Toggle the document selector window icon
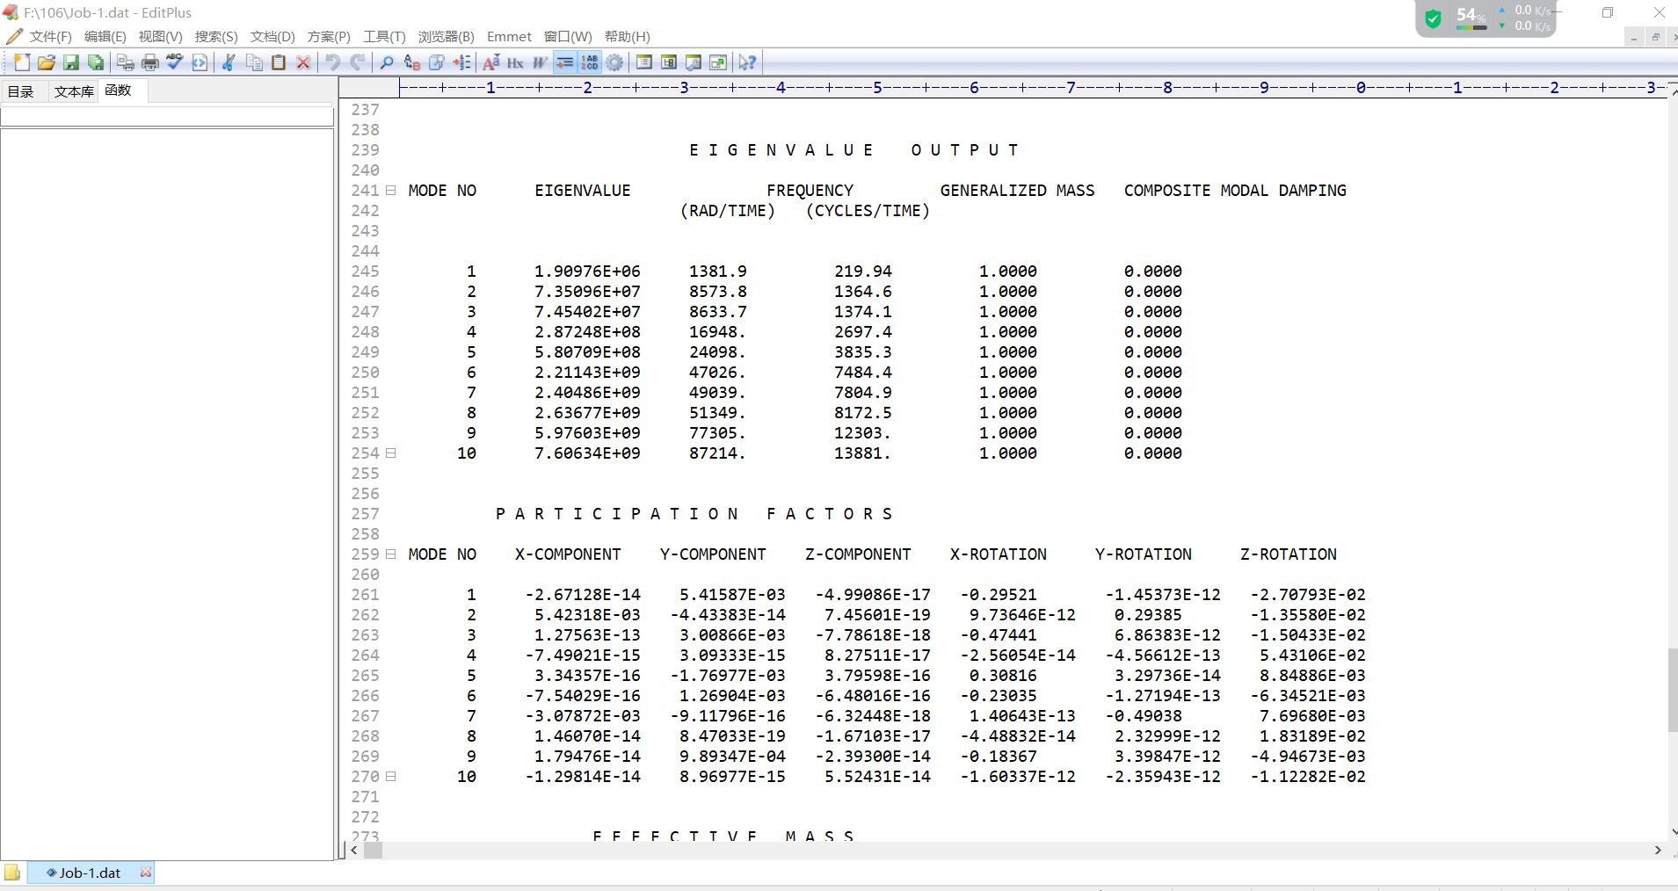Image resolution: width=1678 pixels, height=891 pixels. click(669, 62)
